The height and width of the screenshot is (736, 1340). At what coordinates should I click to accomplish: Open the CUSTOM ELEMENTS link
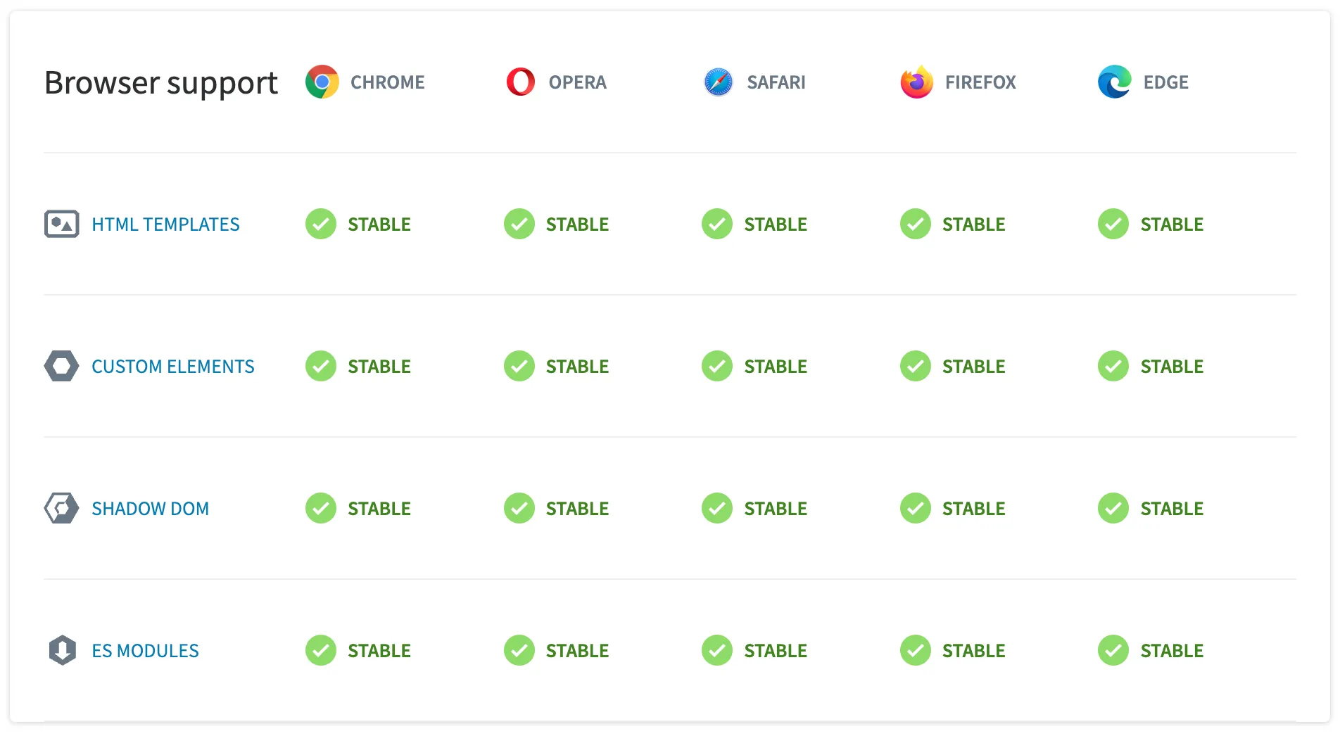point(172,366)
